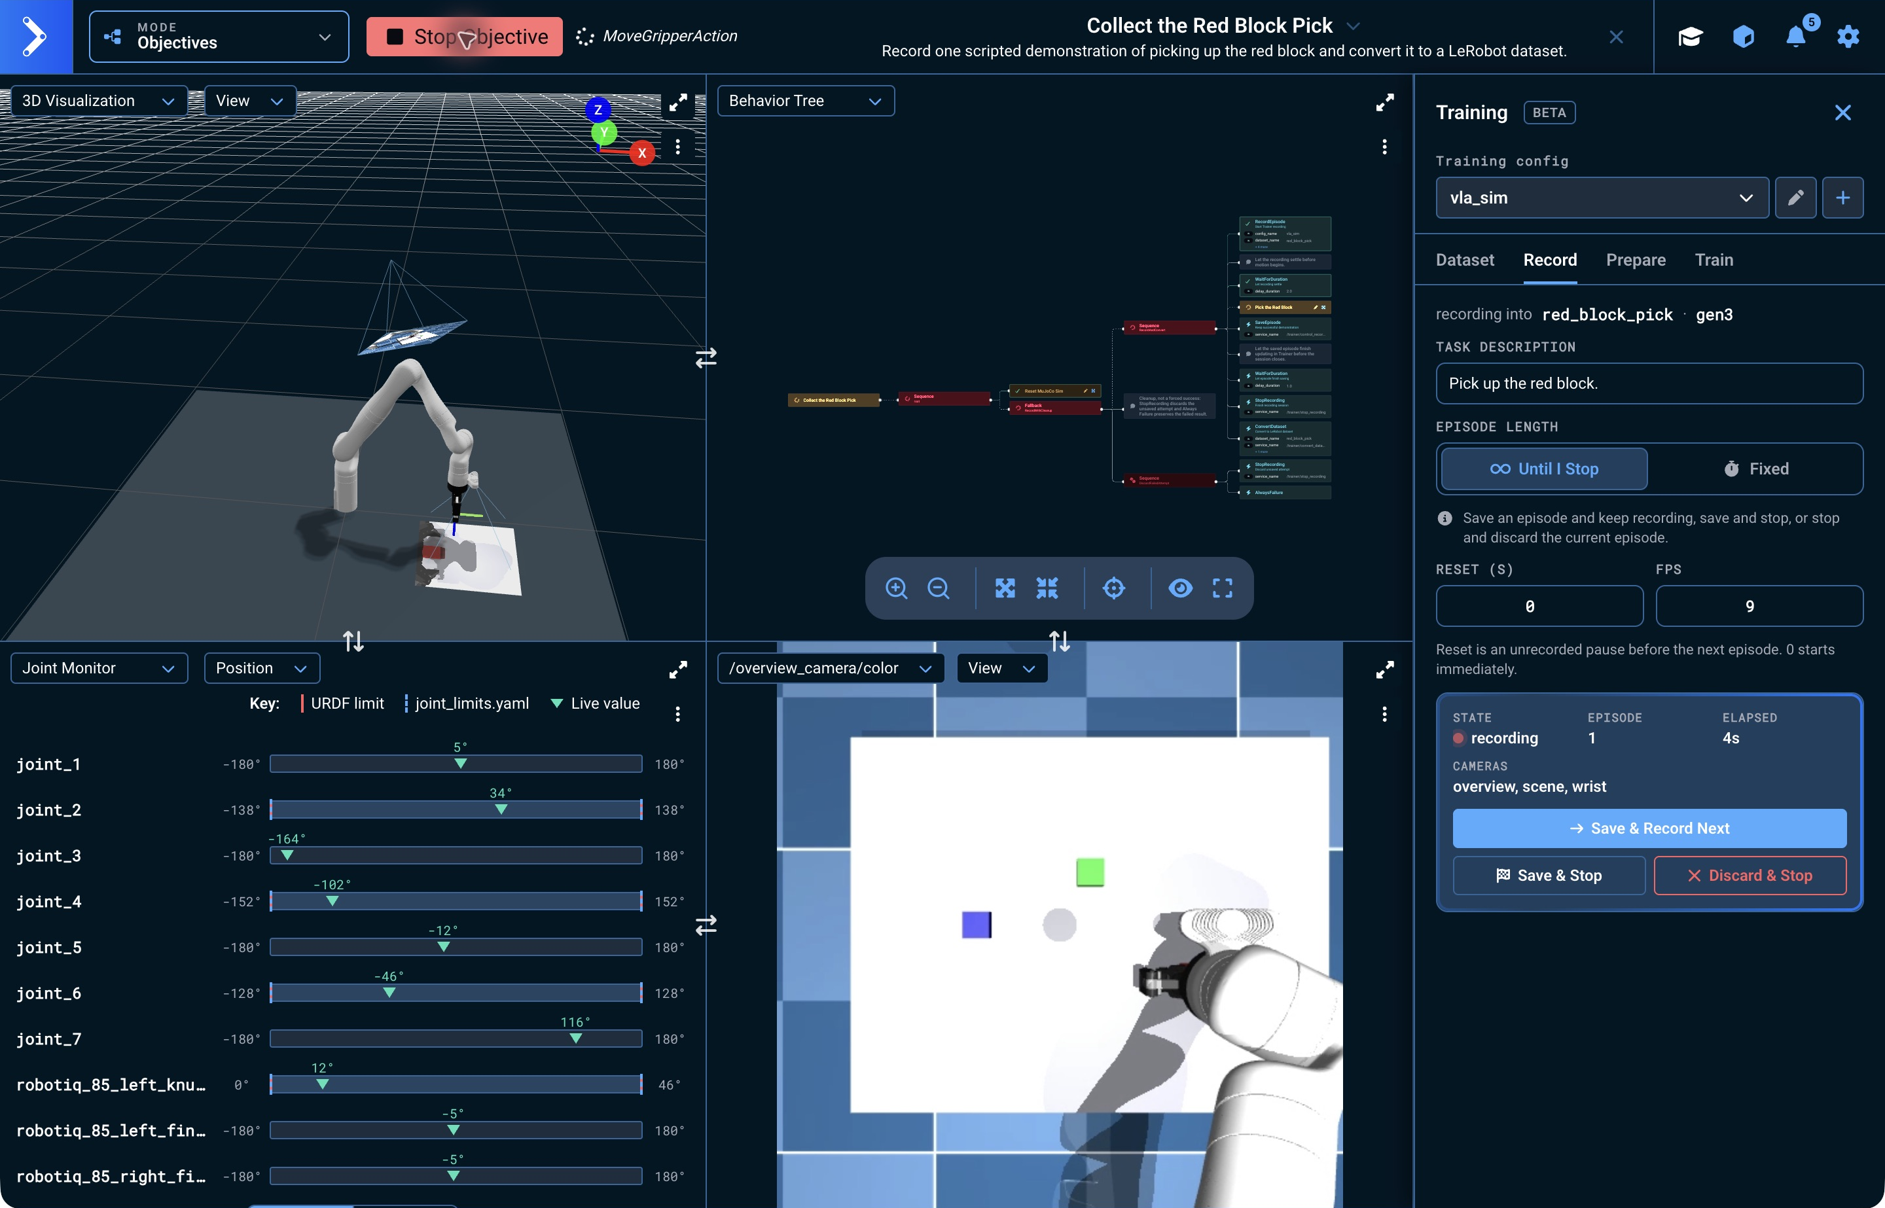
Task: Click the Stop Objective button
Action: 465,37
